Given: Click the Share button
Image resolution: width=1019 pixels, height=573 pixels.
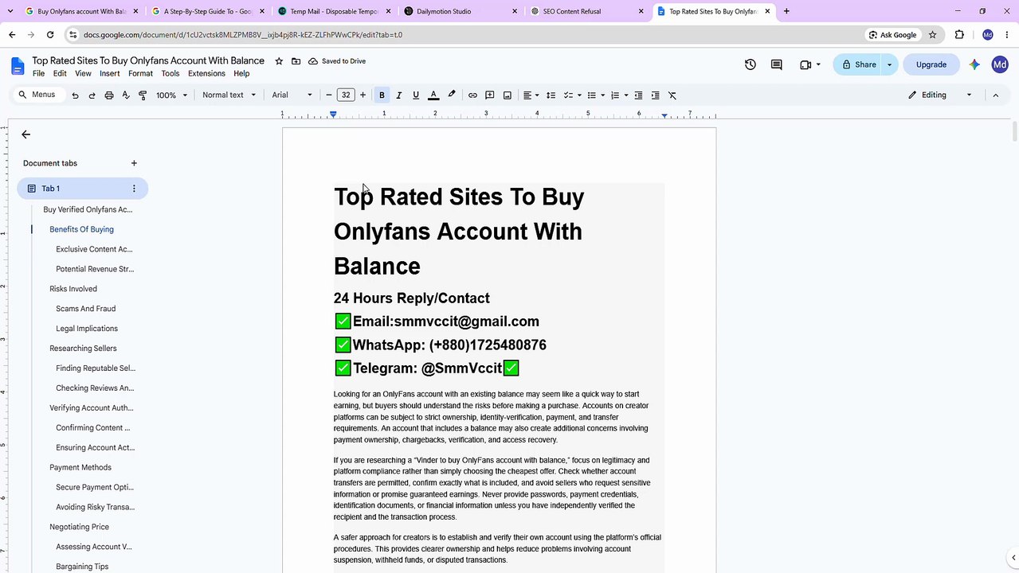Looking at the screenshot, I should click(x=857, y=64).
